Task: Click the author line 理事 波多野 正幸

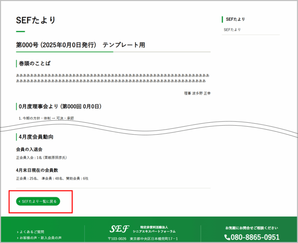Action: pos(197,93)
